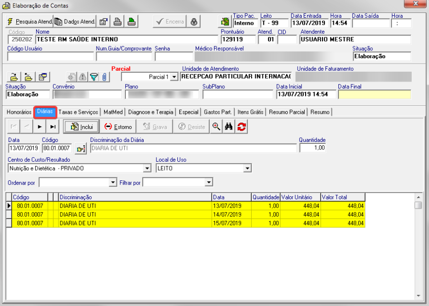Go to previous record arrow
Image resolution: width=429 pixels, height=306 pixels.
click(27, 127)
